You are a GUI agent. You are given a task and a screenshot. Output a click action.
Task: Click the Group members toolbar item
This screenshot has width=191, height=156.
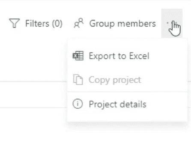pos(115,23)
